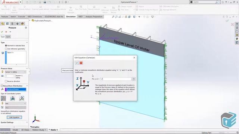The height and width of the screenshot is (134, 239).
Task: Click the SurfaceOfWater coordinate system selection box
Action: point(16,89)
